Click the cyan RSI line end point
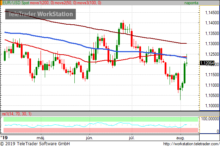220x147 pixels. [187, 124]
